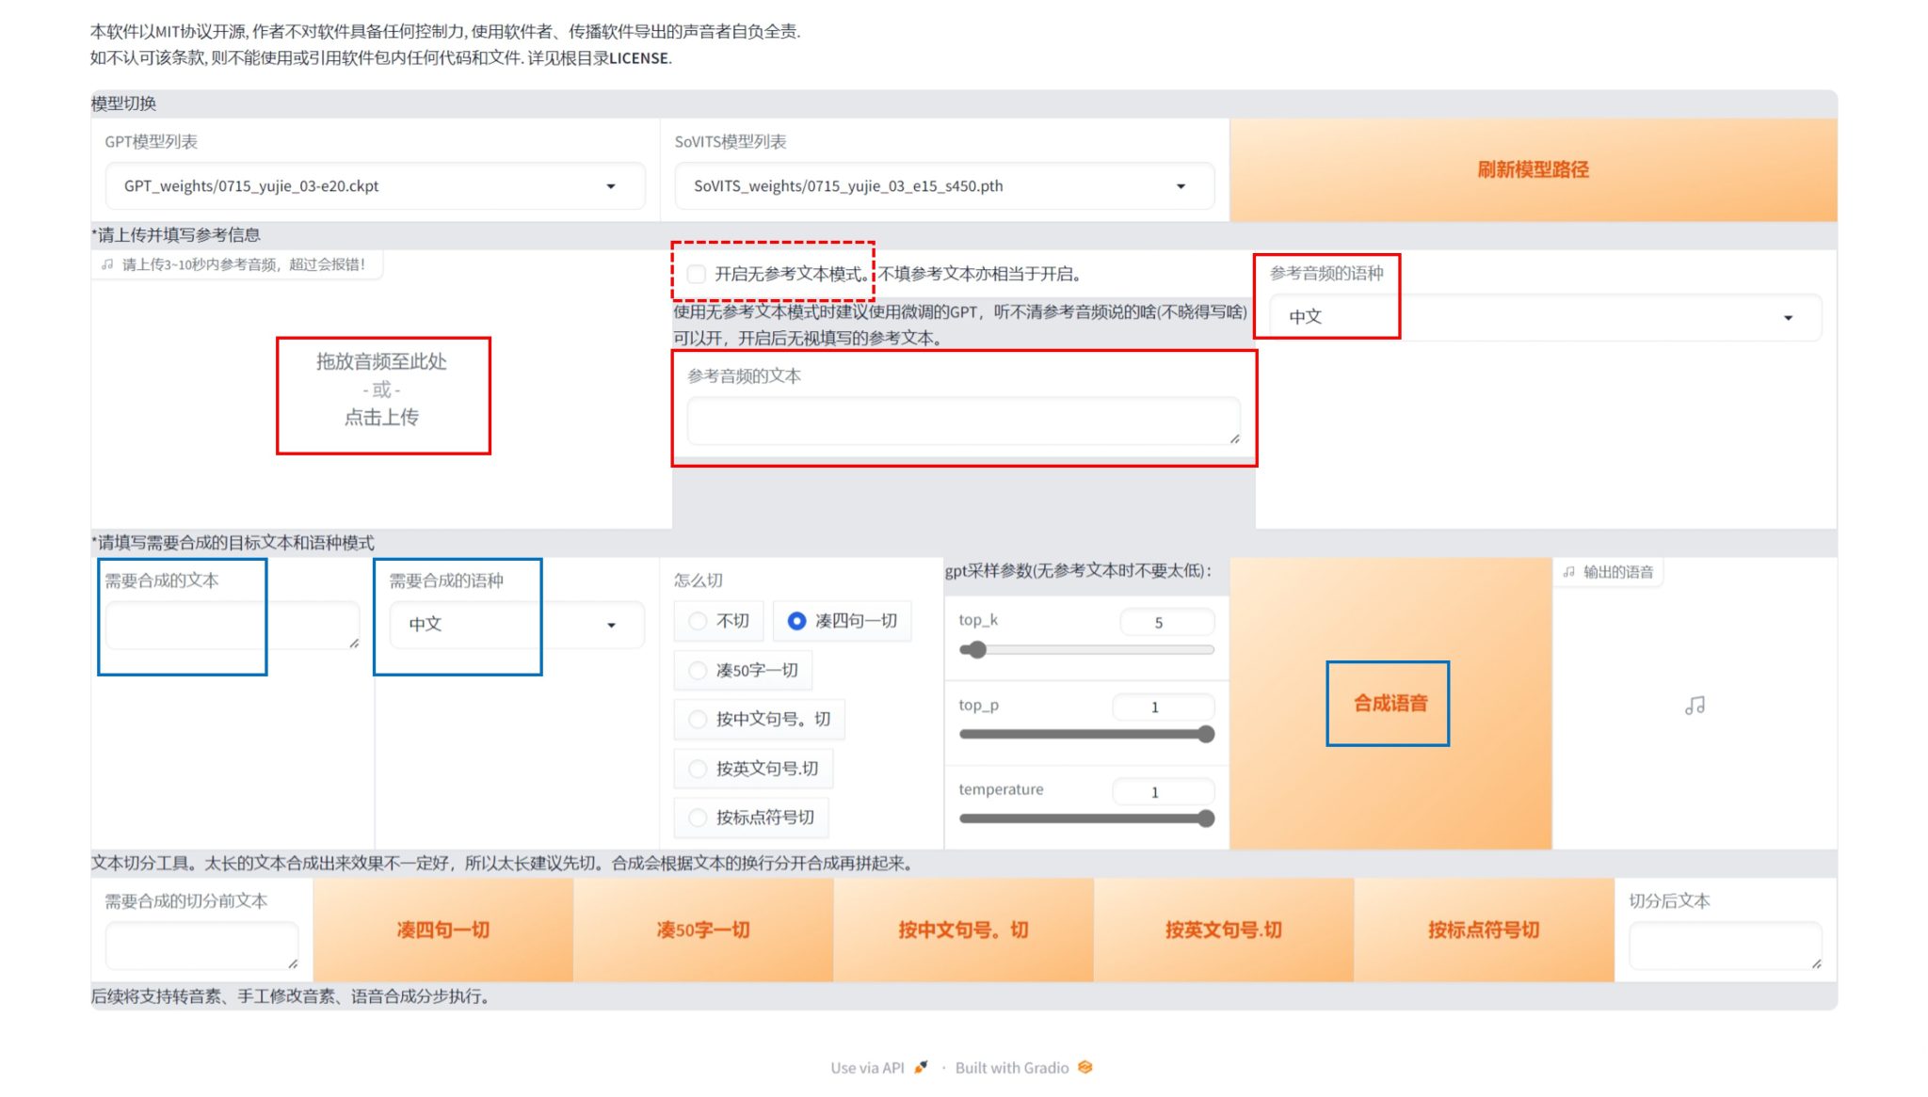The width and height of the screenshot is (1928, 1097).
Task: Click the music note icon in output audio area
Action: [1695, 705]
